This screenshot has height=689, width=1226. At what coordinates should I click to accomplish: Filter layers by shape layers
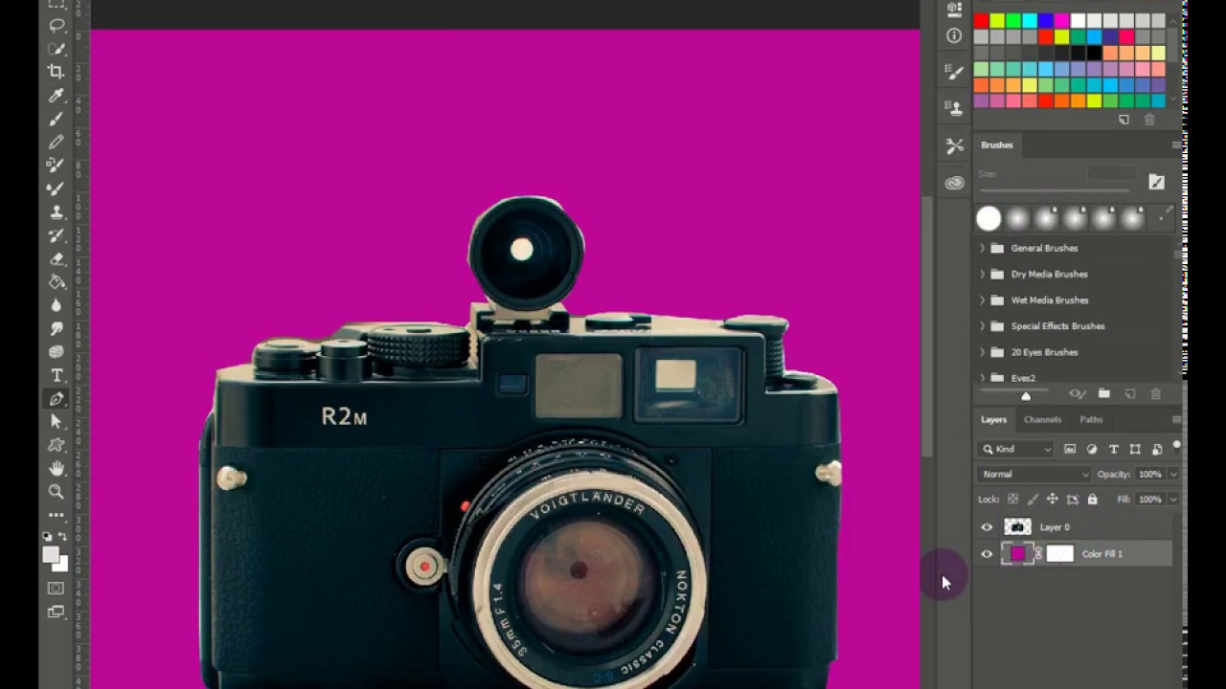click(x=1135, y=449)
